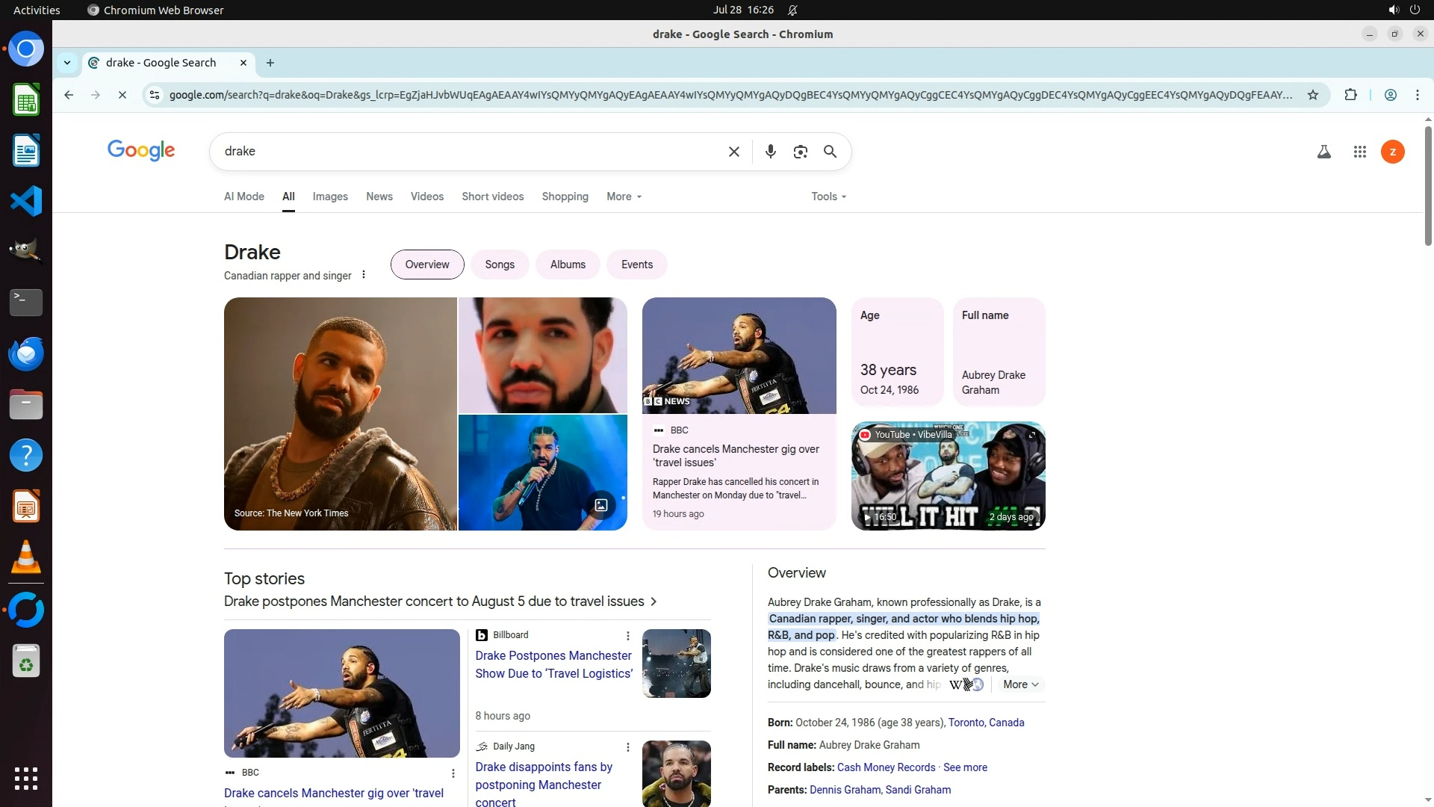Stop loading the page
Image resolution: width=1434 pixels, height=807 pixels.
[122, 95]
